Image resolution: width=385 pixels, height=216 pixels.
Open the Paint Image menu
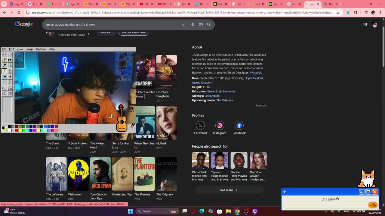(x=29, y=49)
